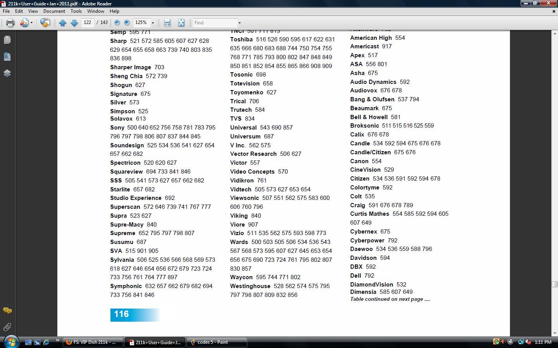The height and width of the screenshot is (348, 558).
Task: Click the vertical scrollbar thumb
Action: tap(555, 284)
